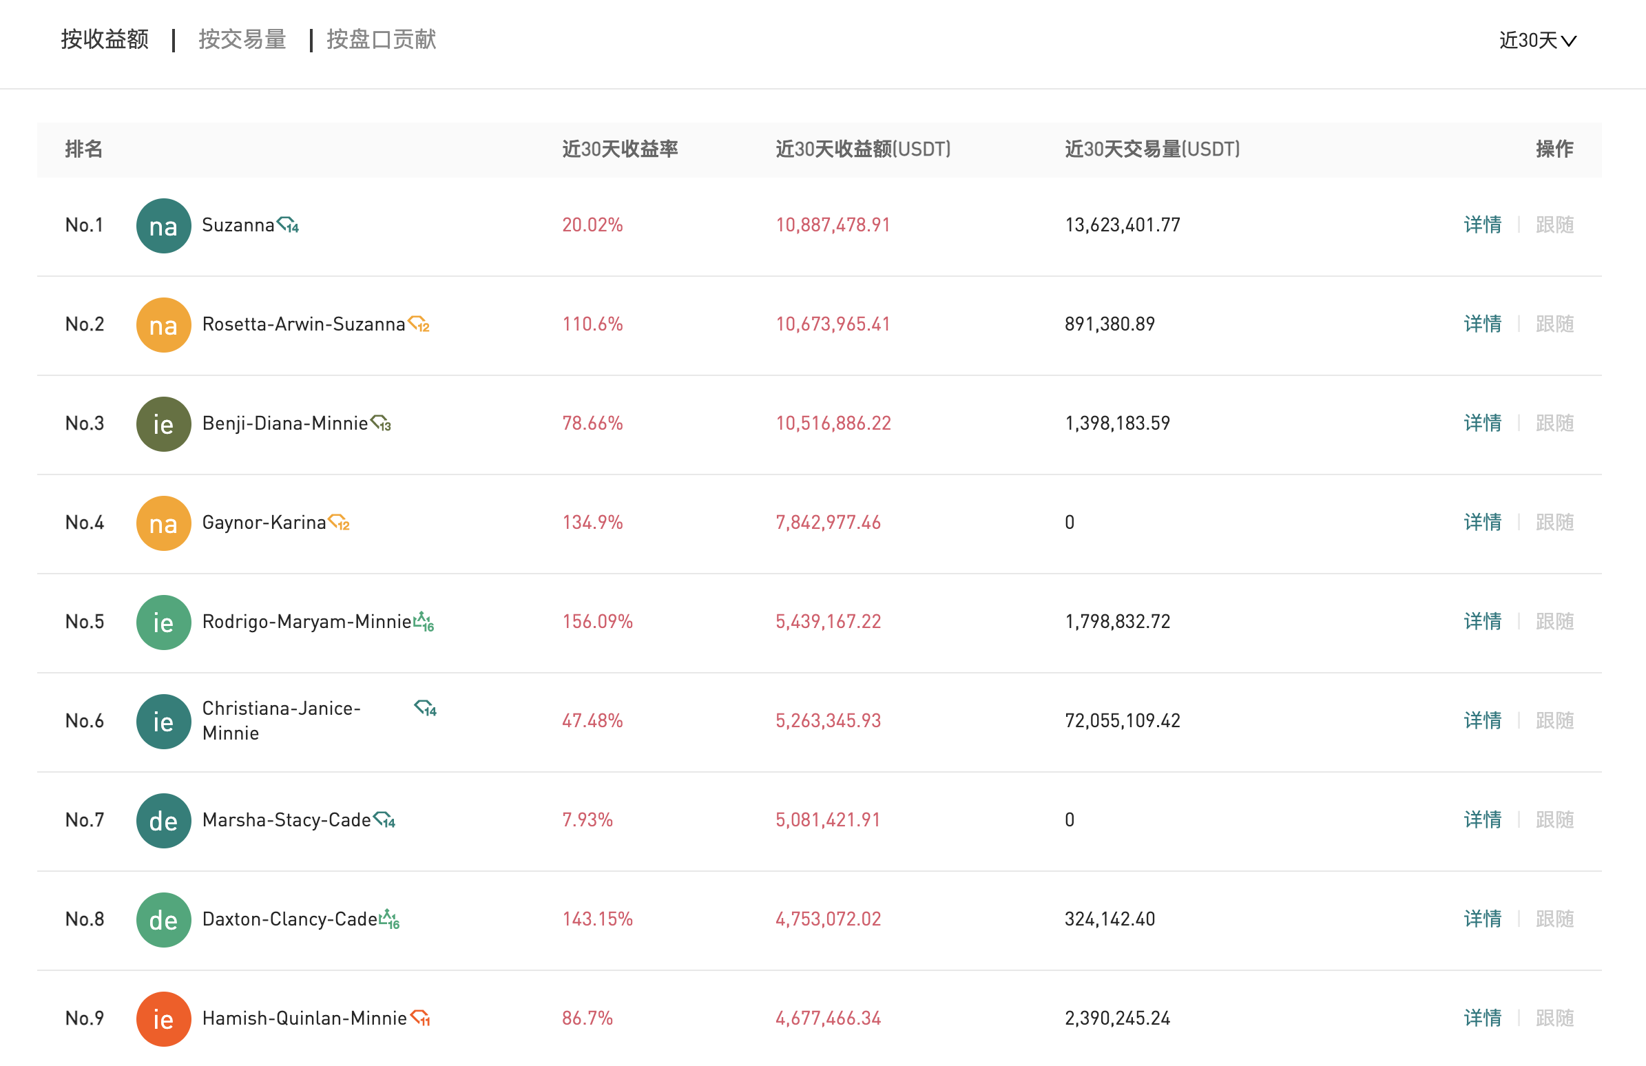
Task: Open 详情 for Suzanna (No.1)
Action: click(1482, 224)
